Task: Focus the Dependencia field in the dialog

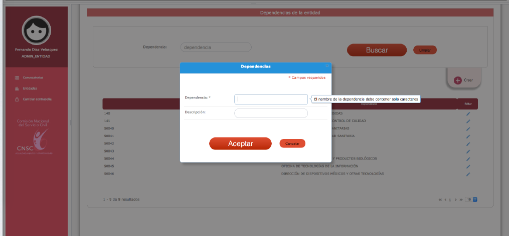Action: click(271, 99)
